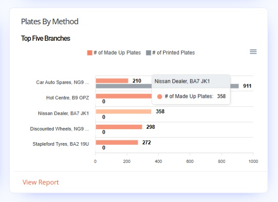The image size is (278, 202).
Task: Toggle the '# of Made Up Plates' legend label
Action: (117, 53)
